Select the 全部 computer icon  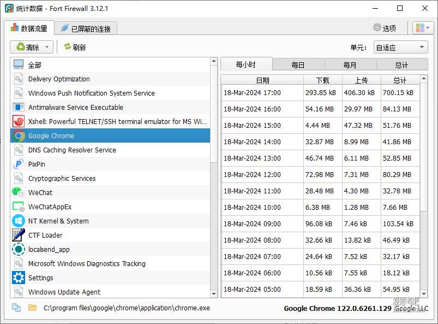(19, 65)
